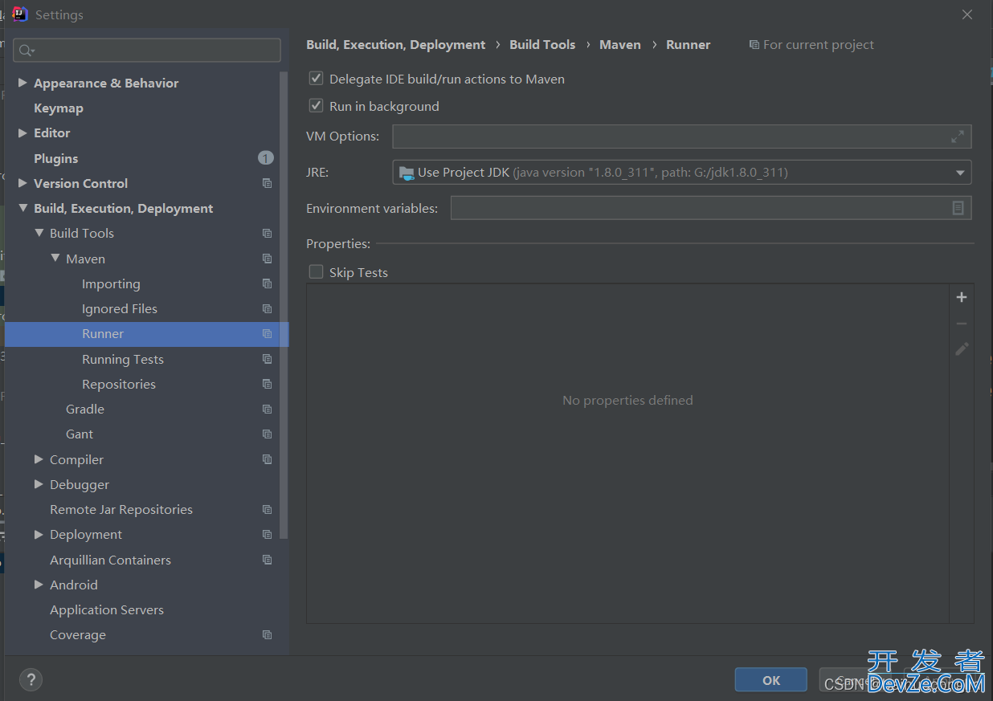This screenshot has width=993, height=701.
Task: Click into the VM Options text field
Action: pos(667,137)
